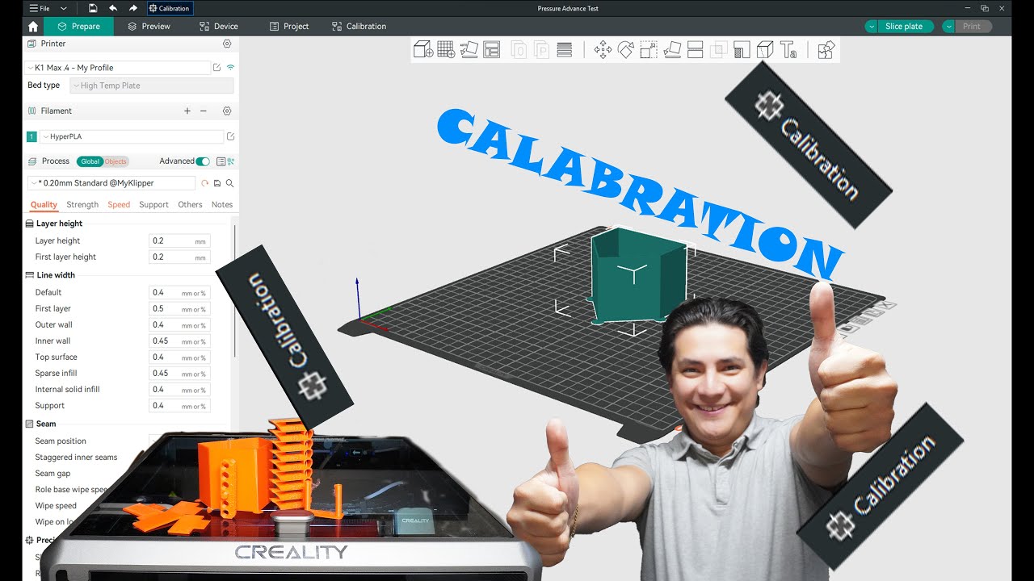Switch to the Project tab
1034x581 pixels.
coord(288,26)
